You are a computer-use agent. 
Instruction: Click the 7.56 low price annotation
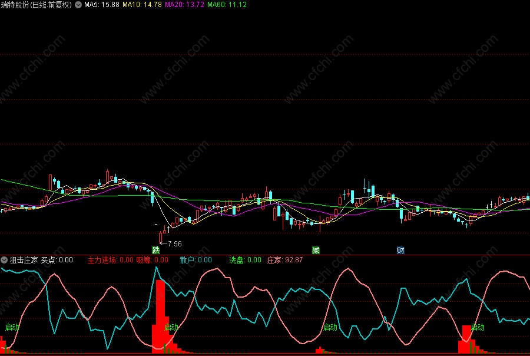click(174, 243)
